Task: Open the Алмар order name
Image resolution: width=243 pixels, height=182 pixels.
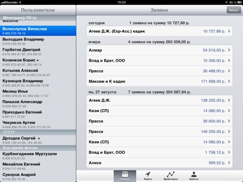Action: (x=95, y=50)
